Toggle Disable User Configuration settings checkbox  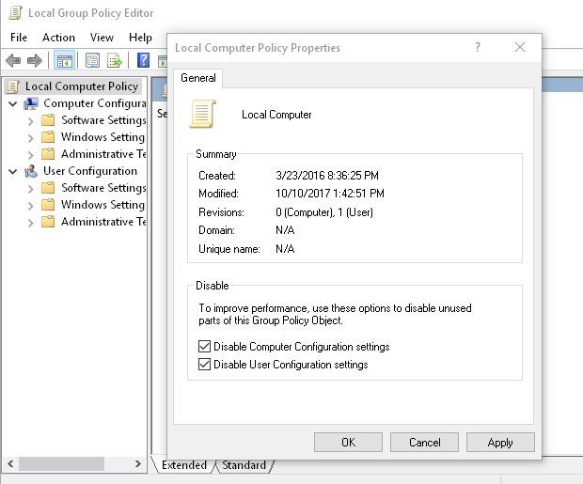click(204, 365)
